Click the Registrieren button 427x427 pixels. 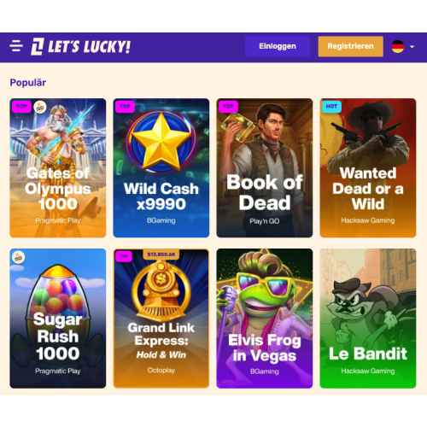click(350, 46)
